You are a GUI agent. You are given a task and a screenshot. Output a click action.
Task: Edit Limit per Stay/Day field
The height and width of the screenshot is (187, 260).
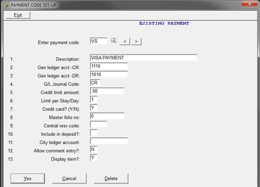(94, 99)
